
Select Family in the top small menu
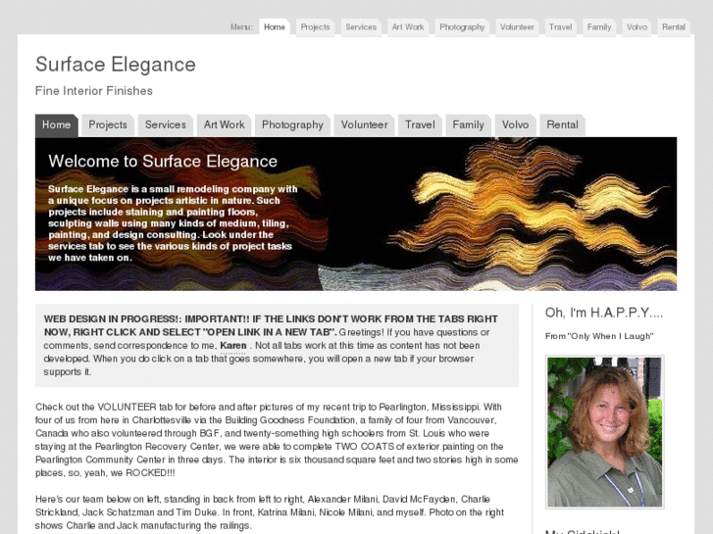(599, 26)
